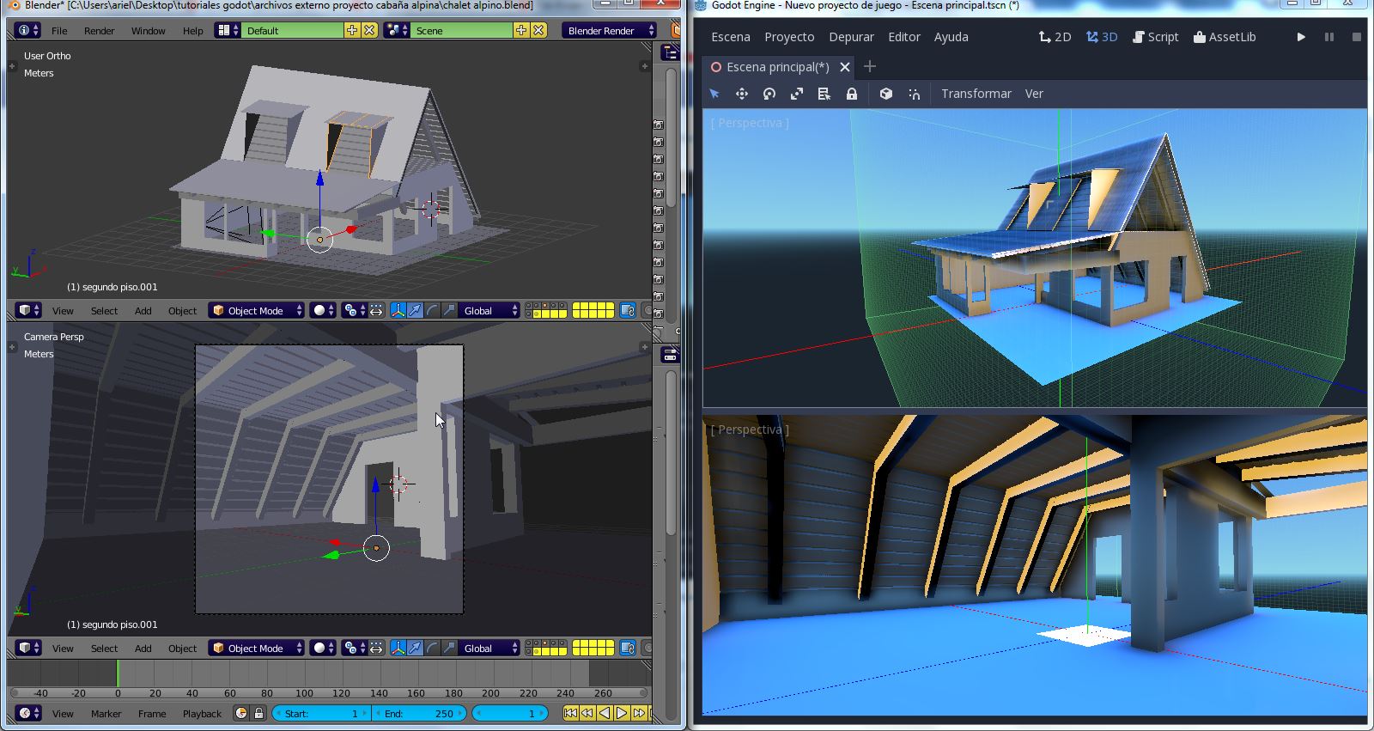Add a new scene tab in Godot
Screen dimensions: 1374x731
(870, 66)
